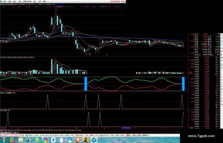Switch indicator to BRAR

[29, 130]
